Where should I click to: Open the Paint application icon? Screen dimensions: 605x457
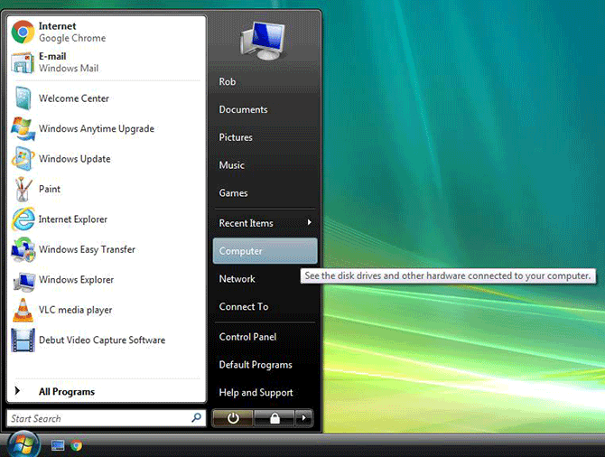point(23,189)
